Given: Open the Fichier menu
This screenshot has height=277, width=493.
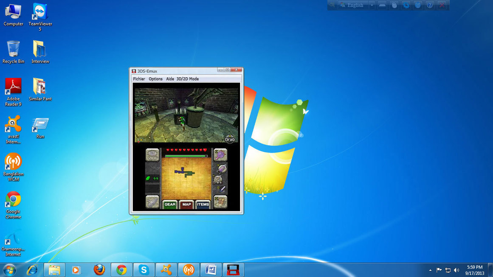Looking at the screenshot, I should [x=139, y=79].
